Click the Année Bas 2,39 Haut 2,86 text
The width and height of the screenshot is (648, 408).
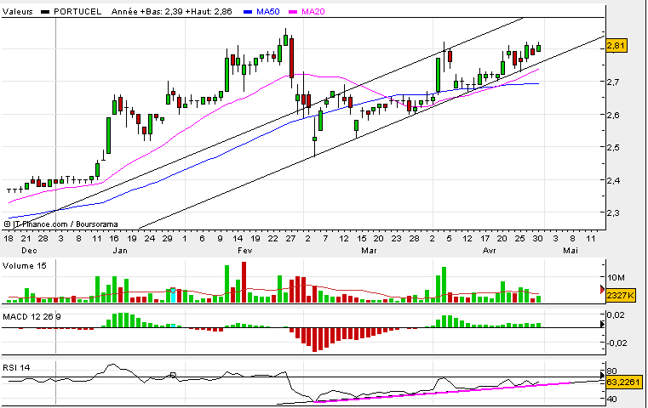tap(171, 12)
